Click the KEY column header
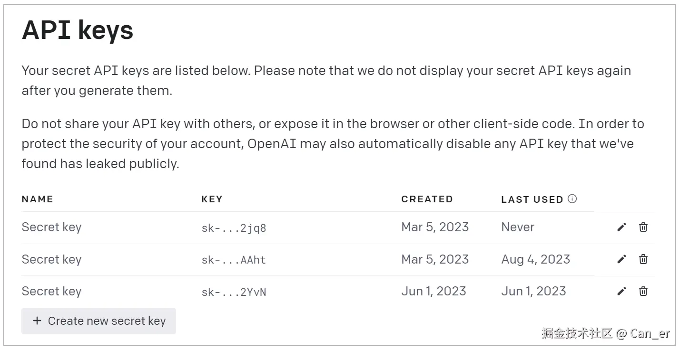This screenshot has height=350, width=680. pos(212,199)
